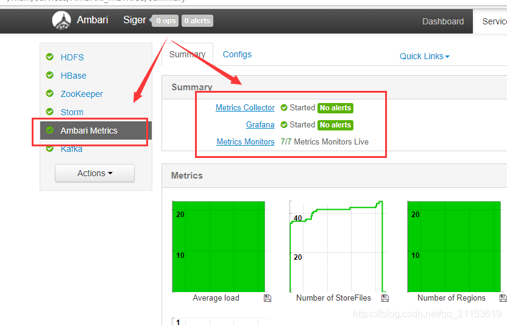
Task: Click the 0 ops badge
Action: point(166,21)
